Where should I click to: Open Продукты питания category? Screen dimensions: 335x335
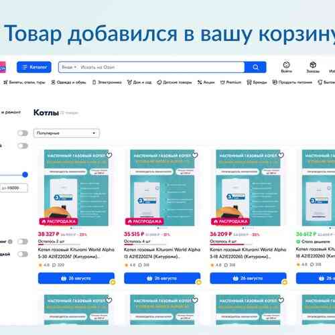tap(292, 82)
